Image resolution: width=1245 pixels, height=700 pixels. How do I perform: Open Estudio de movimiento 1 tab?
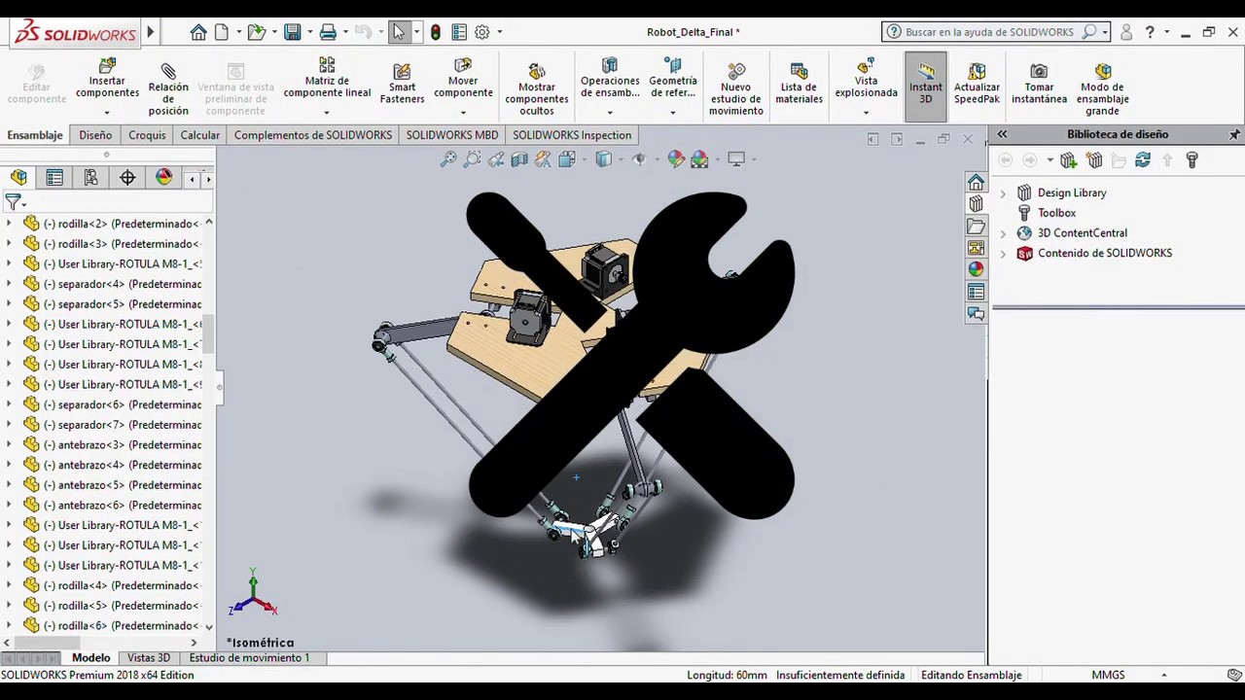[249, 658]
